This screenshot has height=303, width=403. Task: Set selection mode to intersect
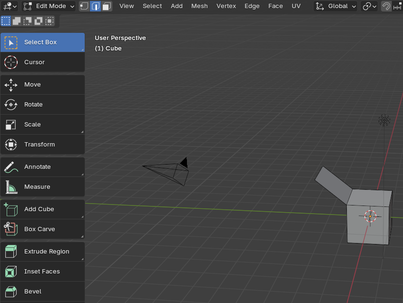(x=49, y=21)
